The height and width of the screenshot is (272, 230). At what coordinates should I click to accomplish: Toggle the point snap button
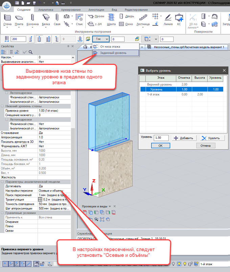23,264
